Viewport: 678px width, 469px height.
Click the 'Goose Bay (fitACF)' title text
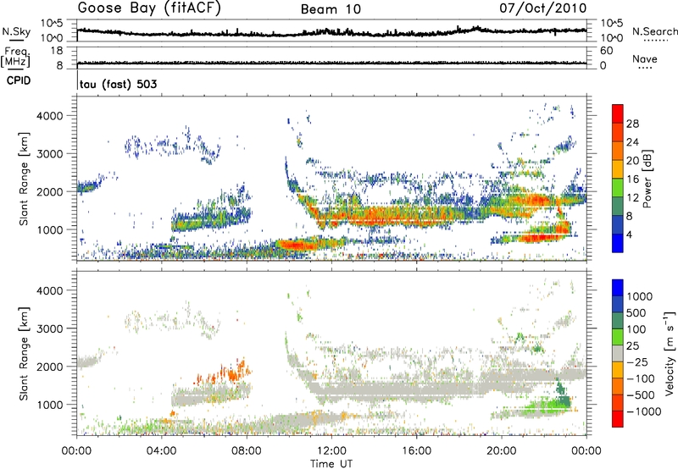149,8
